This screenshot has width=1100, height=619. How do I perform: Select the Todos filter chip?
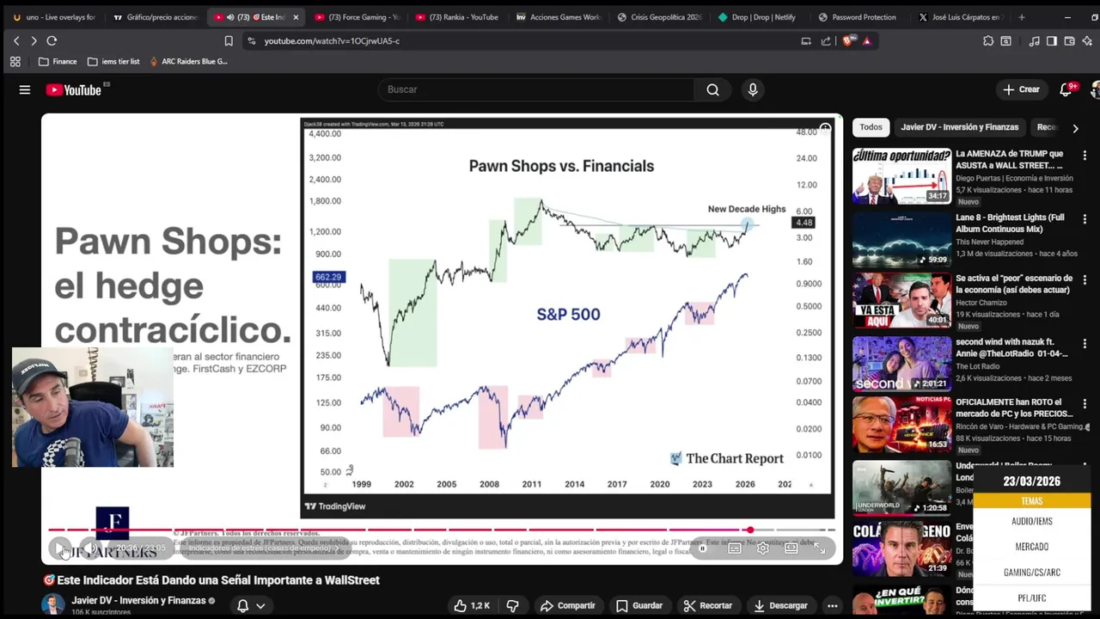(x=871, y=127)
